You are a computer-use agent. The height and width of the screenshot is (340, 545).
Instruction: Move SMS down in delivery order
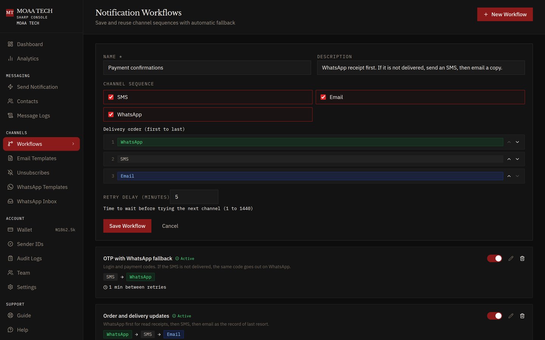[x=517, y=159]
